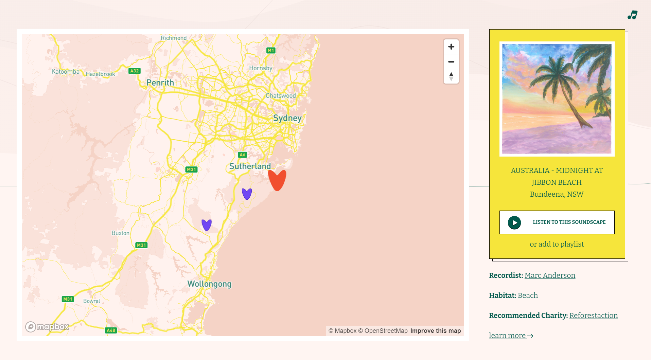Image resolution: width=651 pixels, height=360 pixels.
Task: Click Improve this map link
Action: [436, 331]
